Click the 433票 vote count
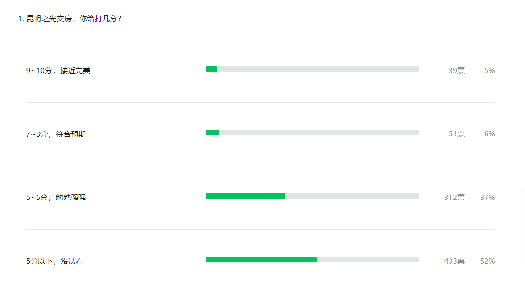This screenshot has height=298, width=525. [x=454, y=261]
